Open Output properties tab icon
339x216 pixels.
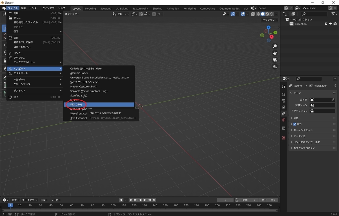[284, 101]
